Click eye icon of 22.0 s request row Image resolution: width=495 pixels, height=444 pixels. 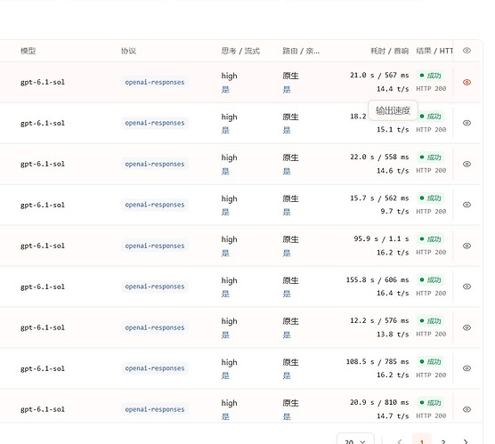[x=467, y=164]
